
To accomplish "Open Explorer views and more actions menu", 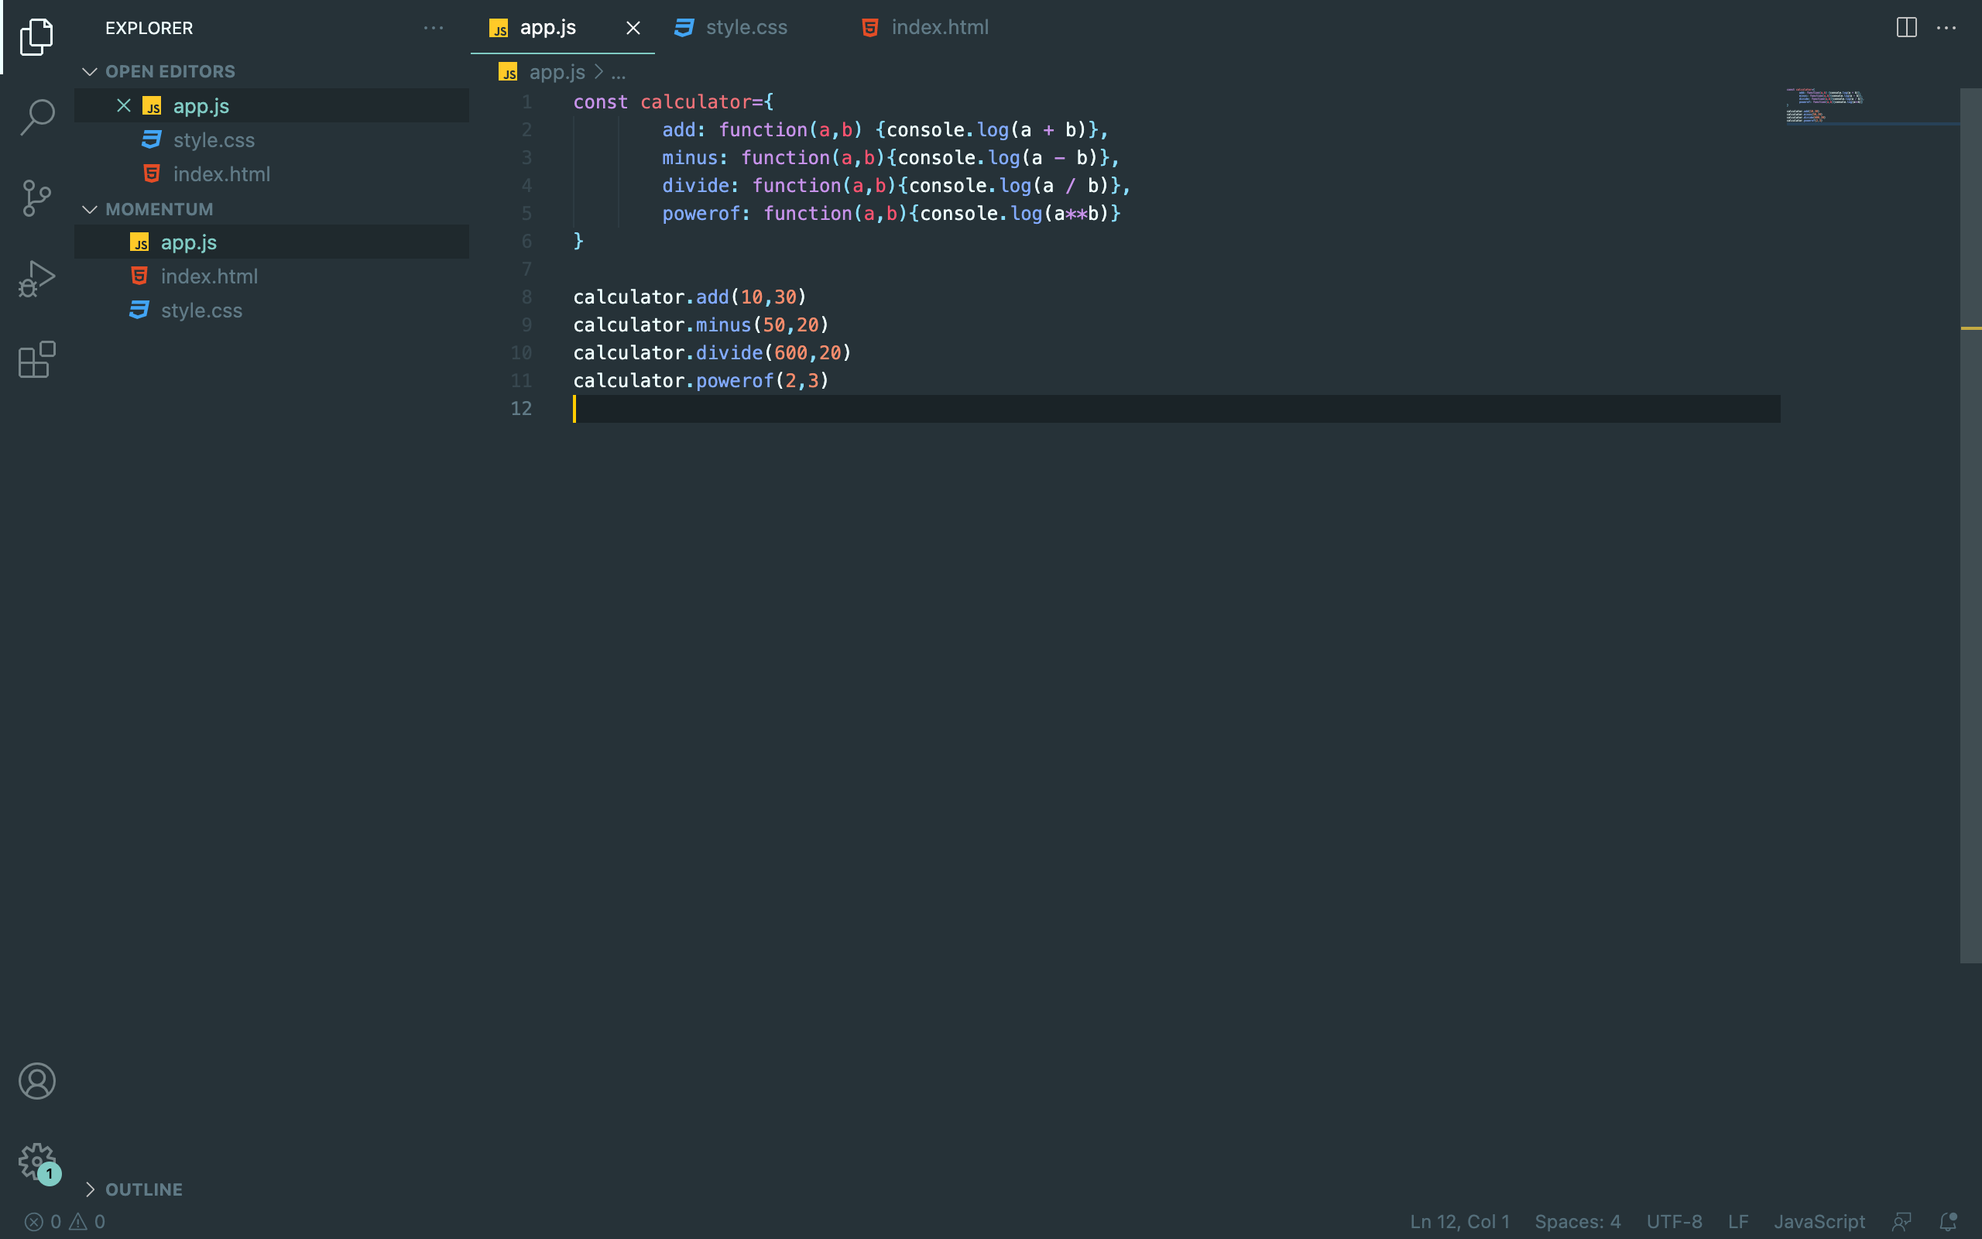I will coord(434,28).
